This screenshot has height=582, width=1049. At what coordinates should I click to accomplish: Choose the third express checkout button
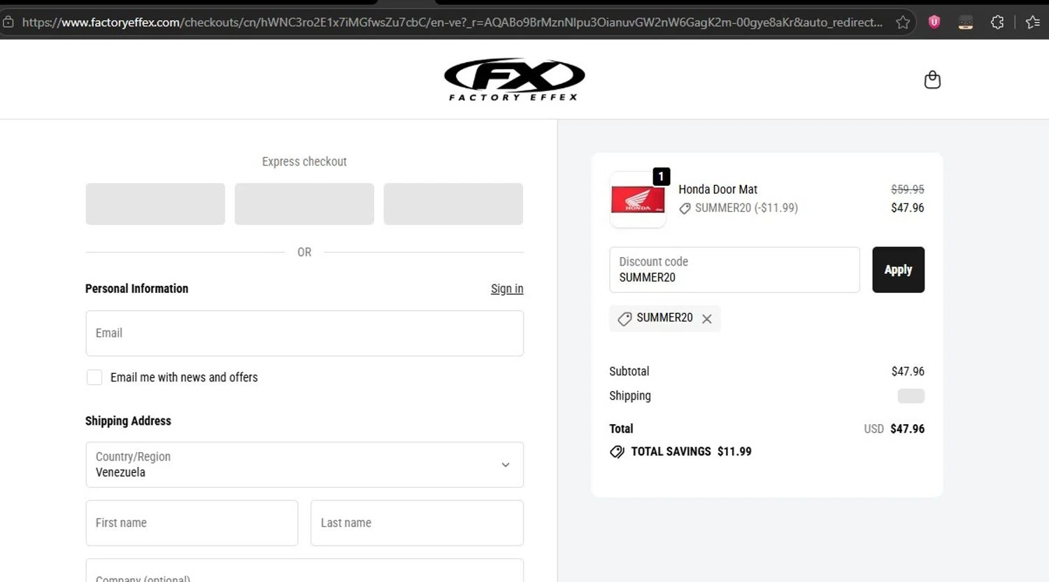453,204
